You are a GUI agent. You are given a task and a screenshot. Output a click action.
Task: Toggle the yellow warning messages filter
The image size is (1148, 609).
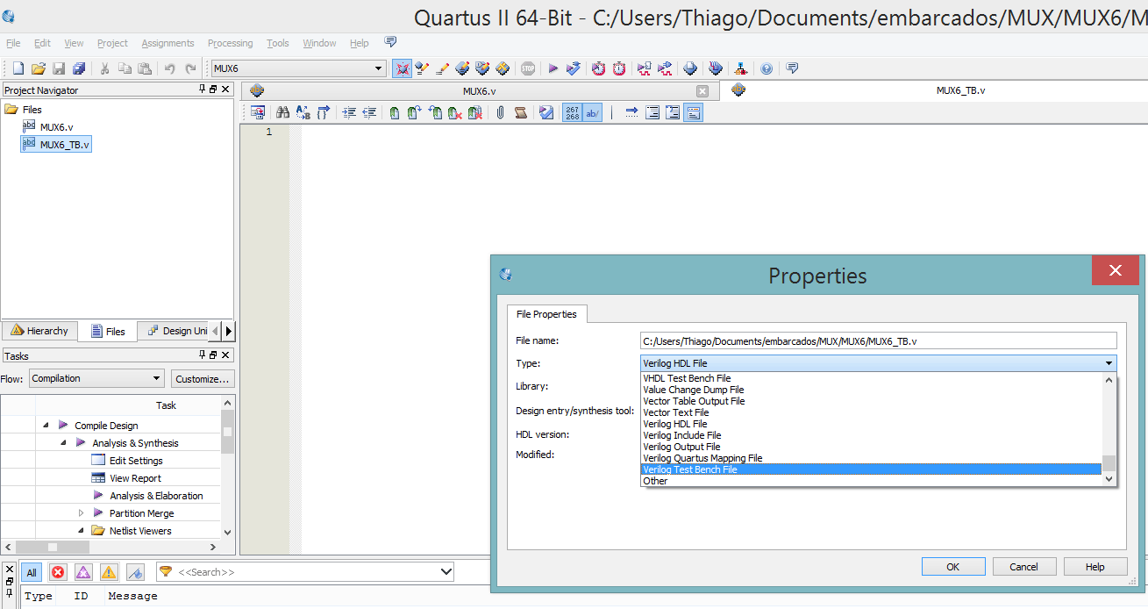point(109,572)
